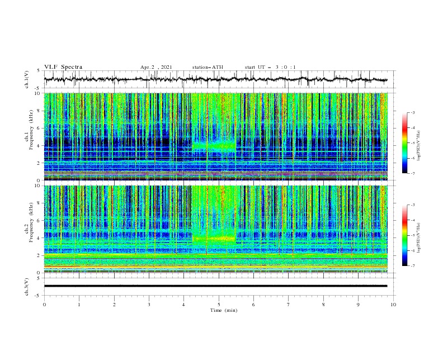Click the "9" tick on the Time axis
Image resolution: width=443 pixels, height=342 pixels.
pos(358,305)
